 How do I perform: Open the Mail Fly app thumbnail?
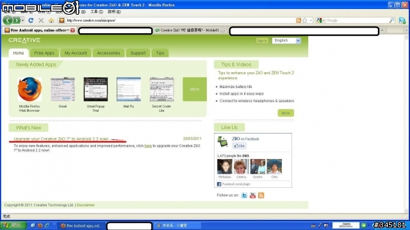coord(129,89)
